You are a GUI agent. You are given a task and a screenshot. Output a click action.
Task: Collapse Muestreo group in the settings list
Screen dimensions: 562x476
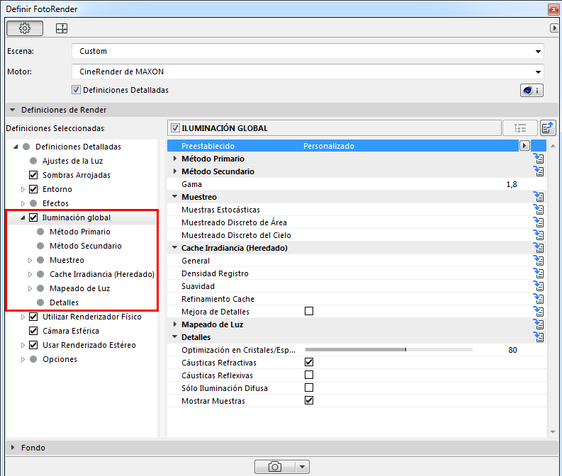coord(174,197)
